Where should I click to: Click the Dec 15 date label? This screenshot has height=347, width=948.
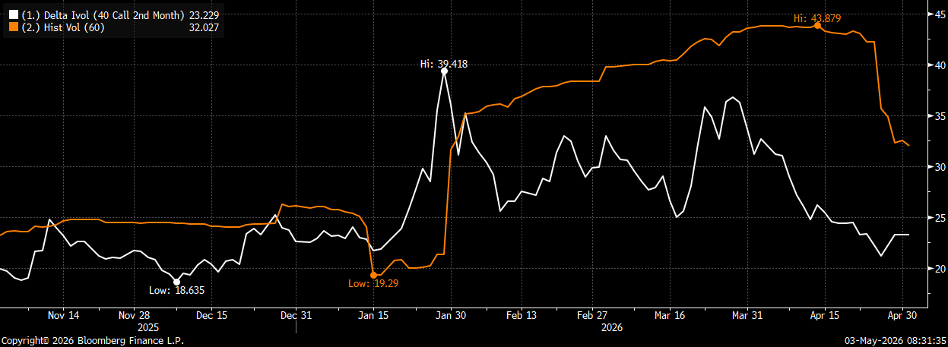pyautogui.click(x=211, y=314)
